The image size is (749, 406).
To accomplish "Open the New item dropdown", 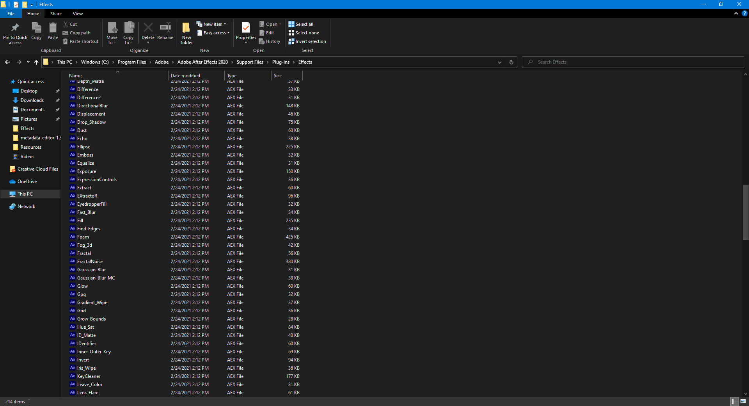I will click(x=211, y=24).
